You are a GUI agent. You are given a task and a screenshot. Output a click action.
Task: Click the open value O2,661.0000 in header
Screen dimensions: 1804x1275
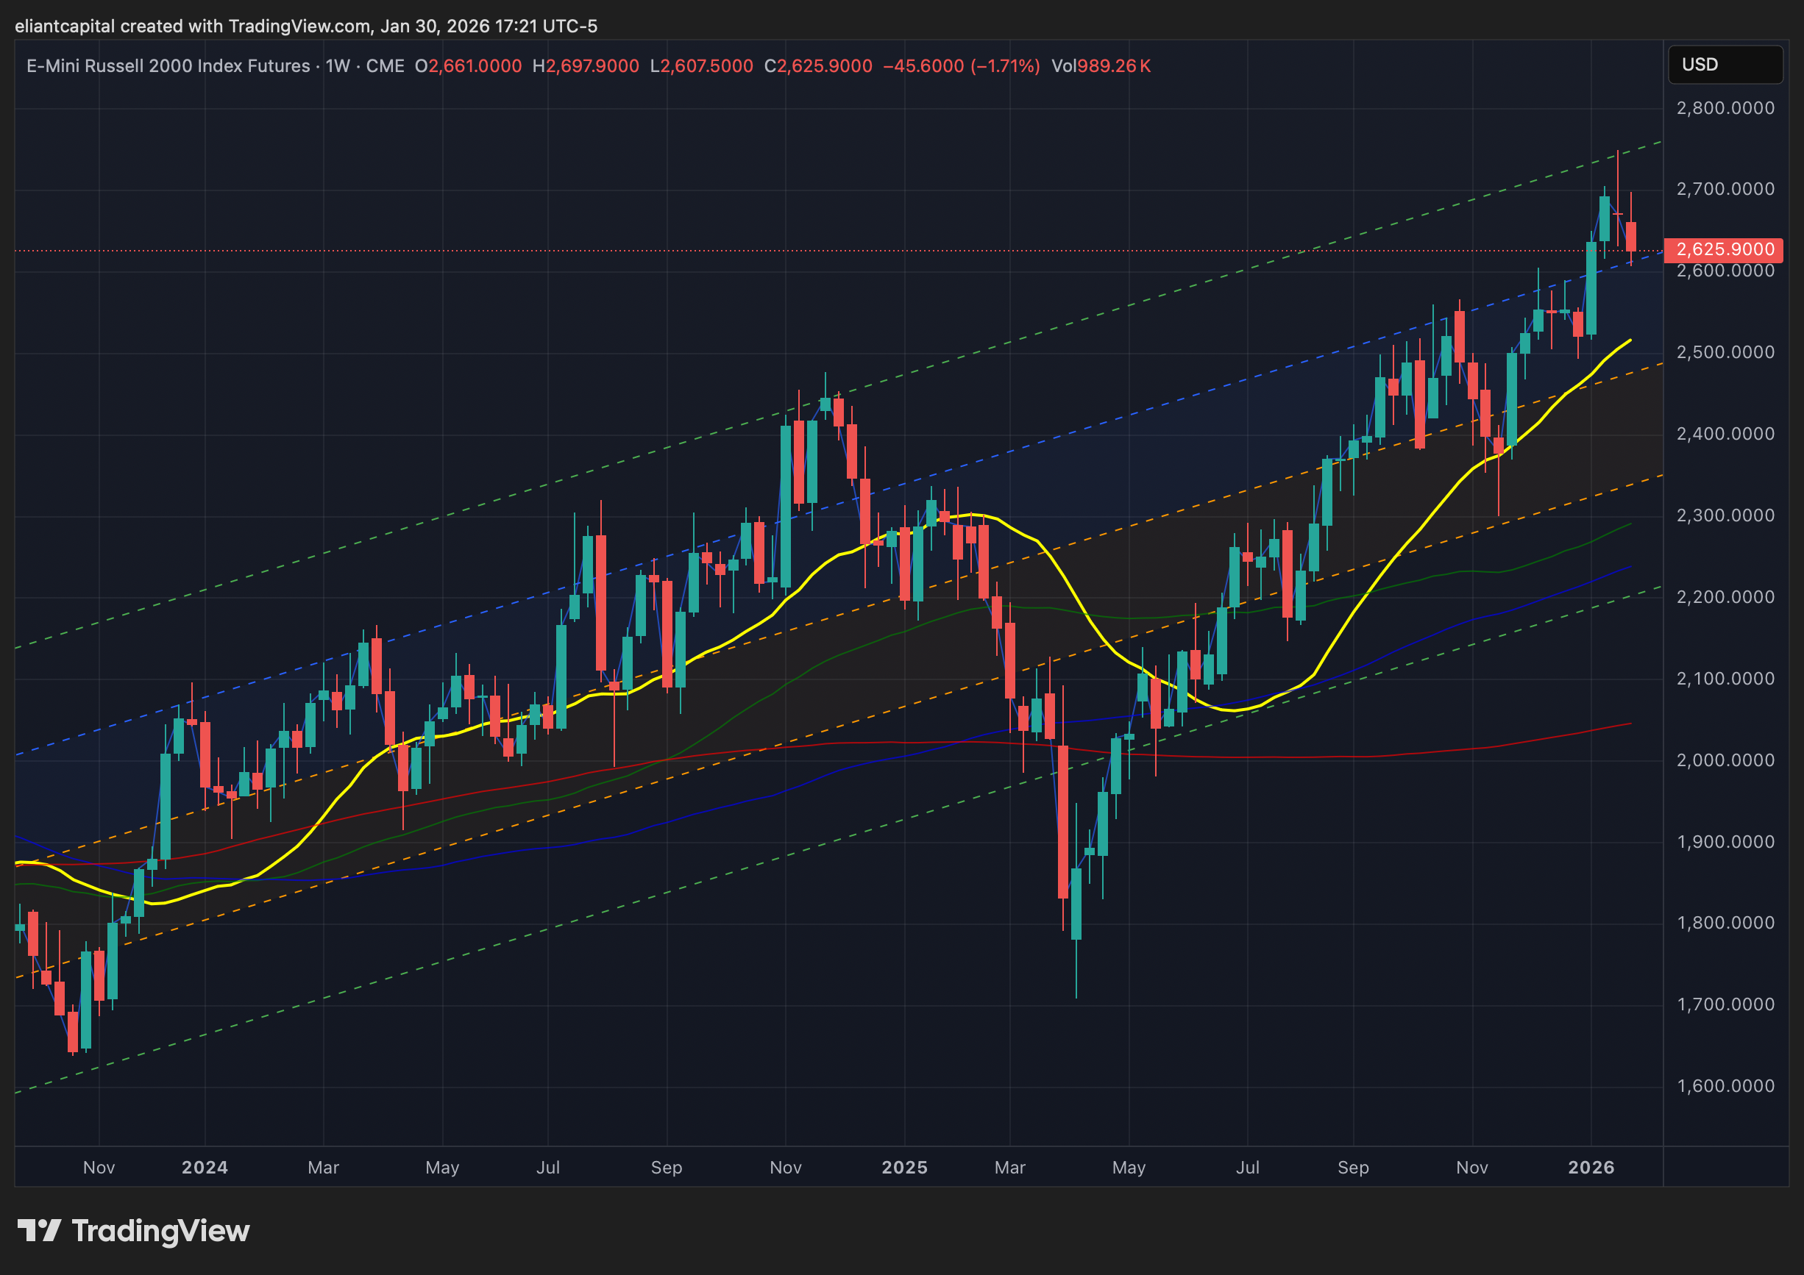point(468,66)
